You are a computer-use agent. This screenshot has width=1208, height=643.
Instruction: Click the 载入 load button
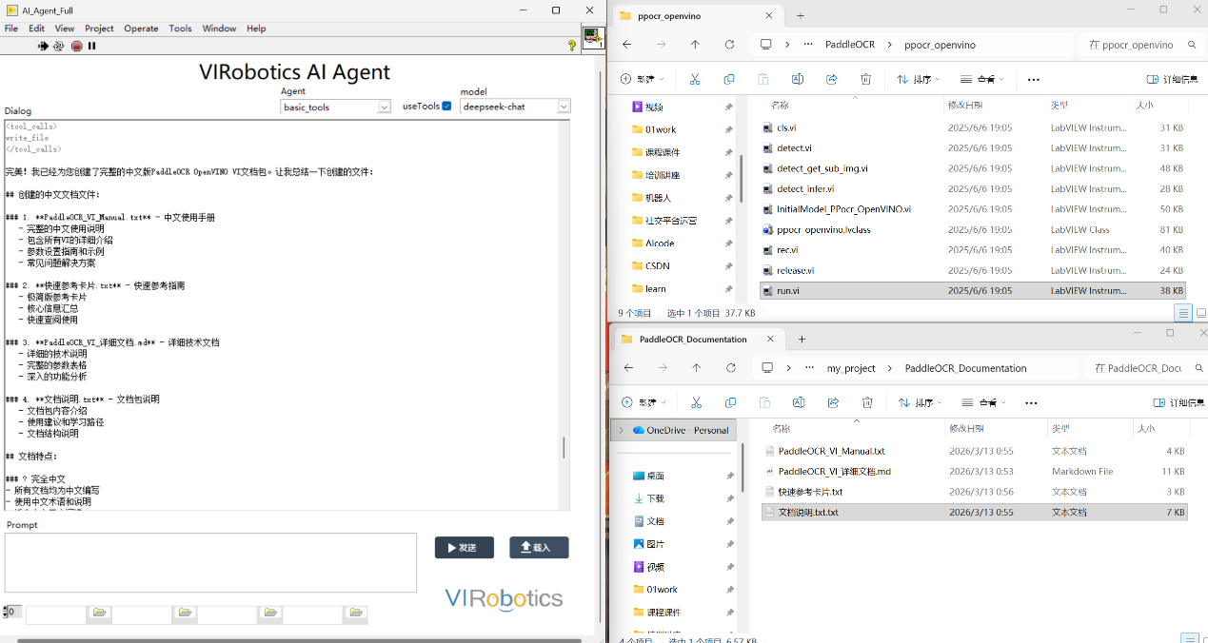(x=539, y=547)
